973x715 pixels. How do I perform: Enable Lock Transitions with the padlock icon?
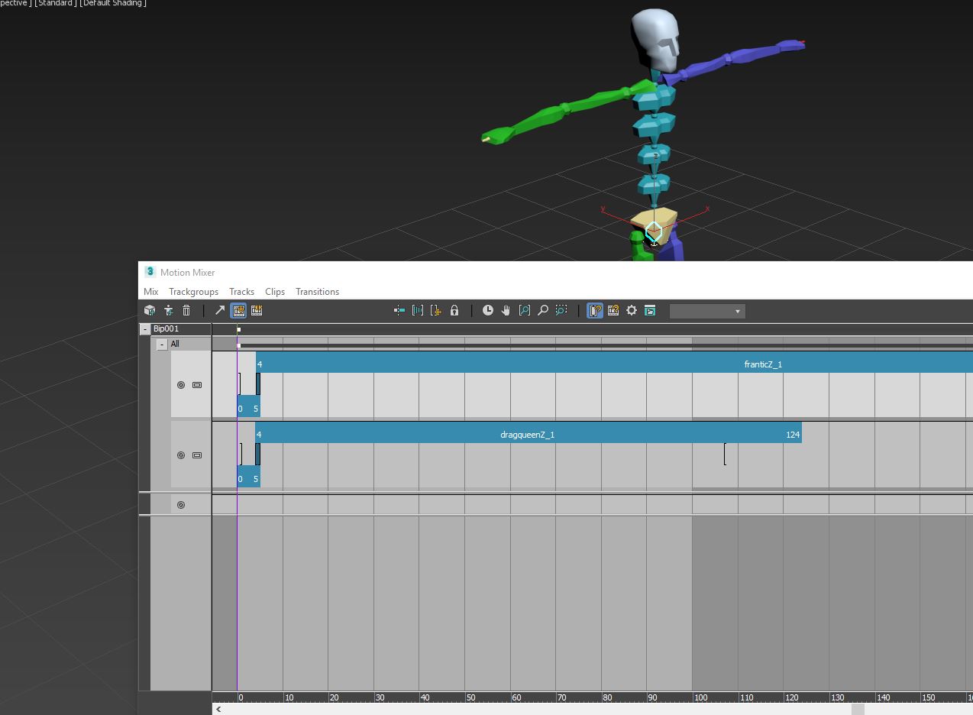pyautogui.click(x=454, y=310)
